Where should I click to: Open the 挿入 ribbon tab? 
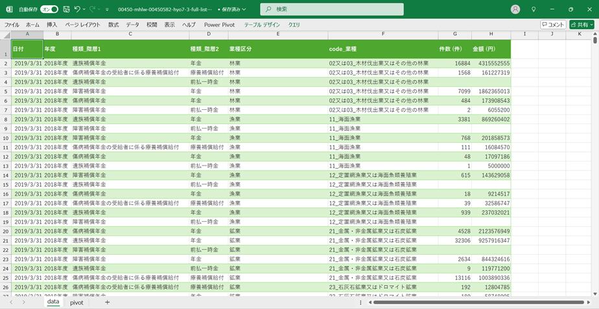pyautogui.click(x=52, y=25)
